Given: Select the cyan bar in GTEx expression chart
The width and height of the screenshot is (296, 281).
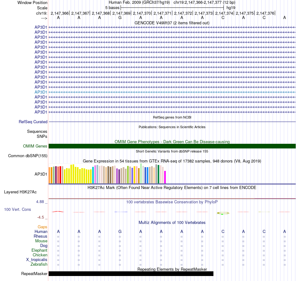Looking at the screenshot, I should pyautogui.click(x=93, y=175).
